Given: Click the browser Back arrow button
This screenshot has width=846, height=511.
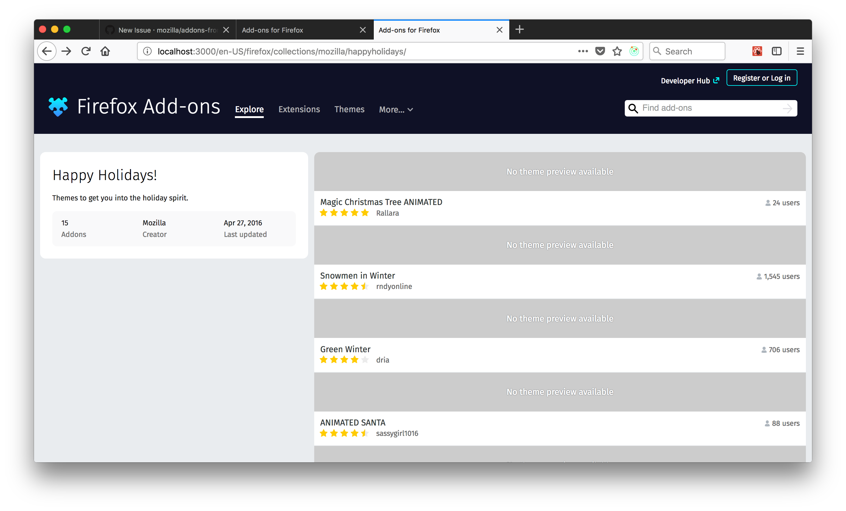Looking at the screenshot, I should pos(47,51).
